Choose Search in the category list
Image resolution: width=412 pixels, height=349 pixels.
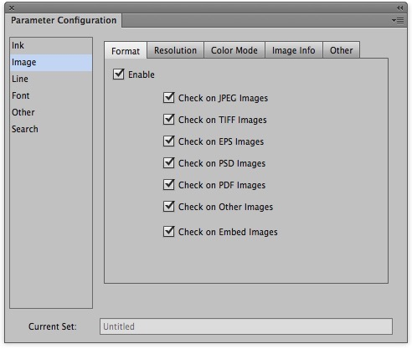[51, 129]
